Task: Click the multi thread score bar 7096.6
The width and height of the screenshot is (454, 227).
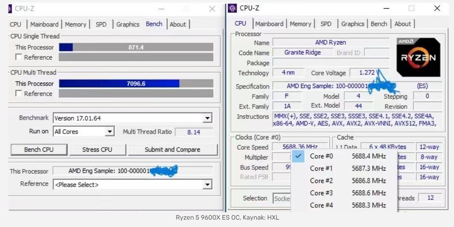Action: pos(136,83)
